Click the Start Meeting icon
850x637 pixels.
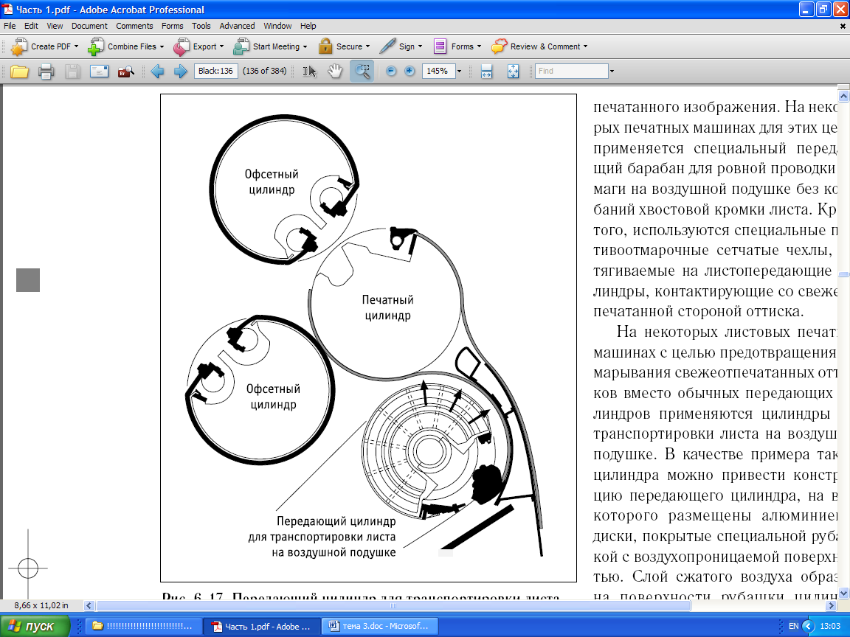(x=241, y=46)
